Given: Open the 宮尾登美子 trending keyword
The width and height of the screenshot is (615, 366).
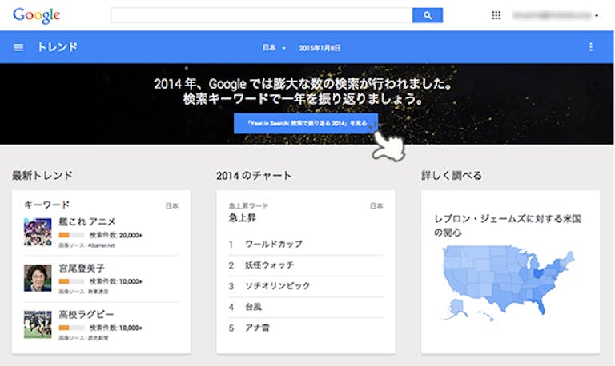Looking at the screenshot, I should pos(82,268).
